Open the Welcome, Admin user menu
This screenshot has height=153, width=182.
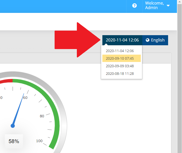154,6
